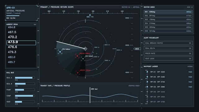Select sector S04 219deg row
This screenshot has height=112, width=199.
tap(168, 23)
